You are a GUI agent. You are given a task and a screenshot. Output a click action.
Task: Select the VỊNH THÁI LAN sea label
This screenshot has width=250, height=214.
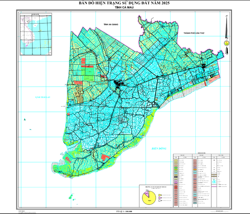click(42, 97)
